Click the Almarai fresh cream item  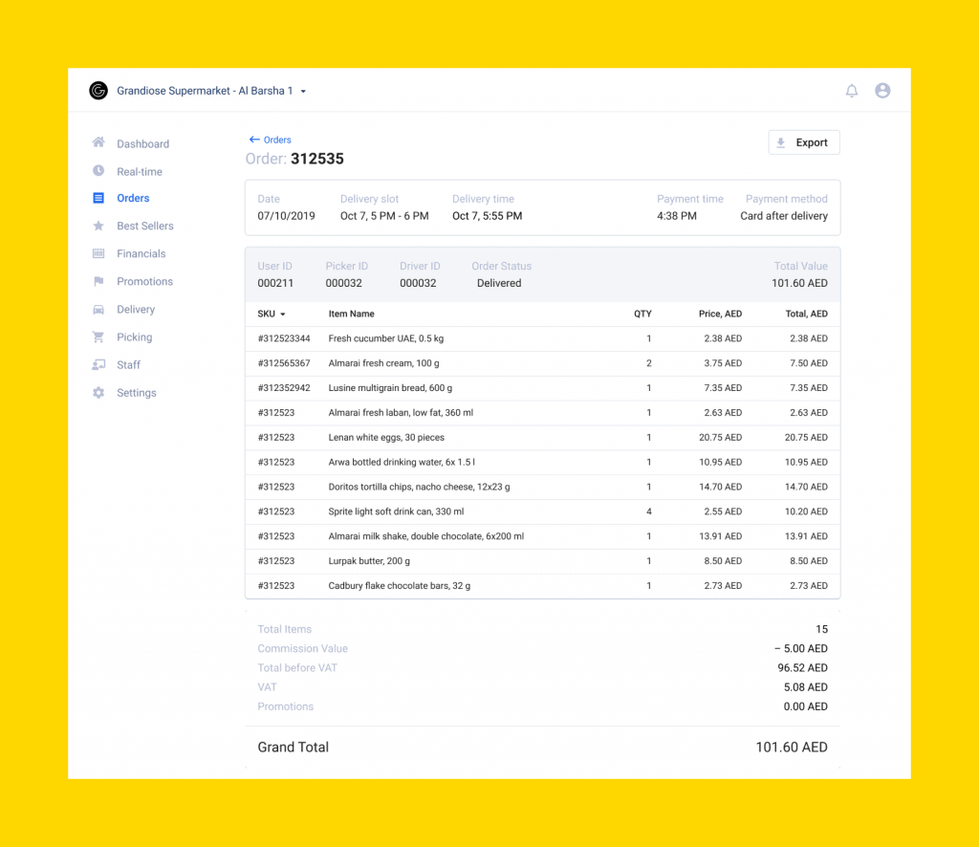coord(383,363)
